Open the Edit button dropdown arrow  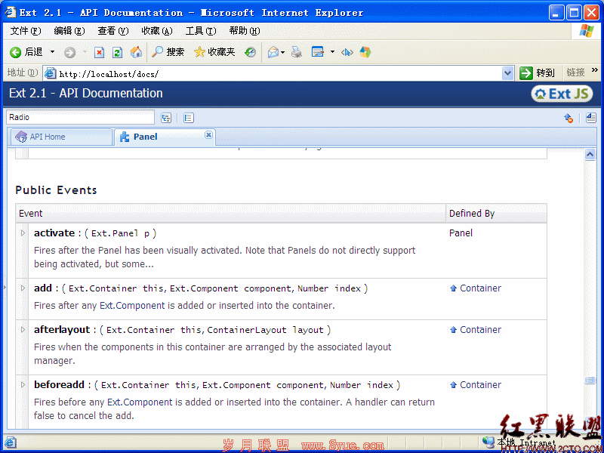point(332,52)
